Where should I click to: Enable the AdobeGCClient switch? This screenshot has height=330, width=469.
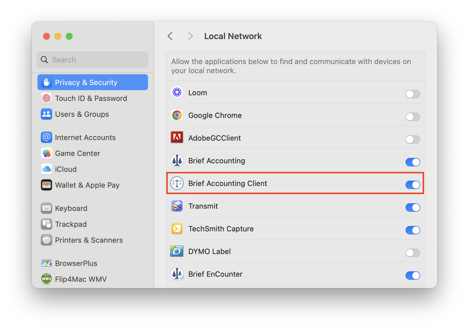click(x=413, y=139)
